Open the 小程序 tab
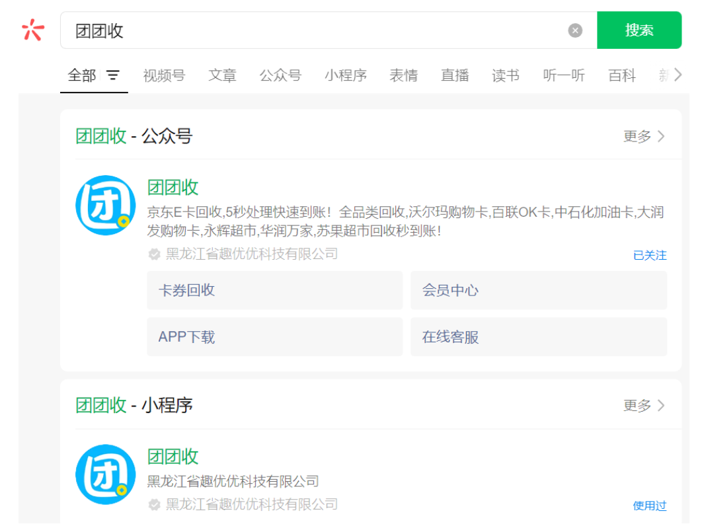This screenshot has height=532, width=704. [x=346, y=75]
